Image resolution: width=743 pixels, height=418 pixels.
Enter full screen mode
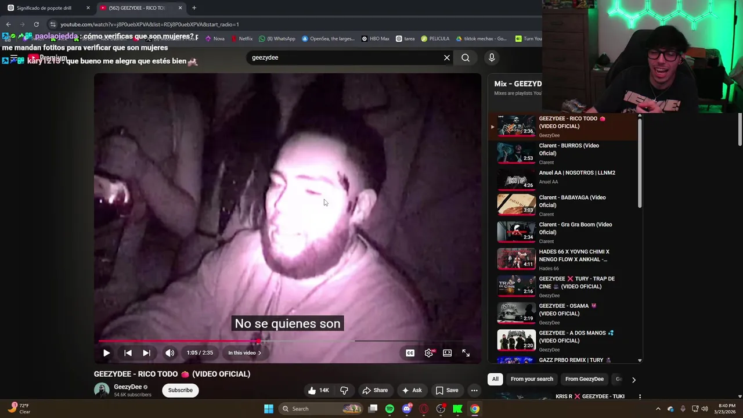(x=466, y=353)
